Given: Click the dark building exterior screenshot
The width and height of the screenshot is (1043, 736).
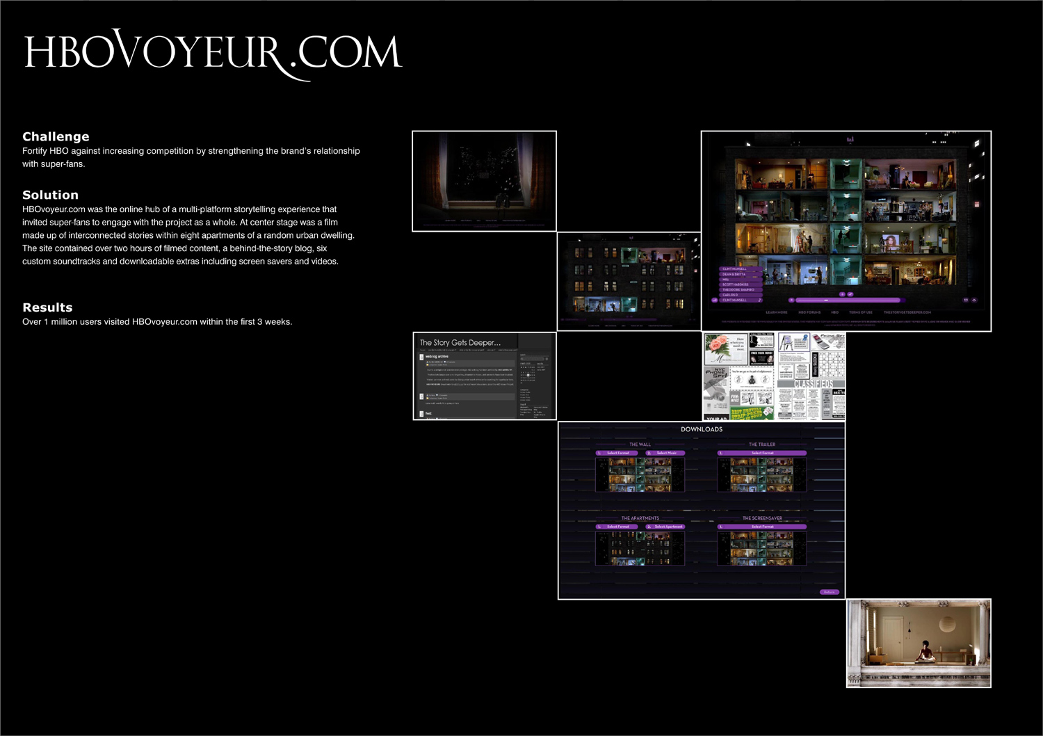Looking at the screenshot, I should (x=629, y=281).
